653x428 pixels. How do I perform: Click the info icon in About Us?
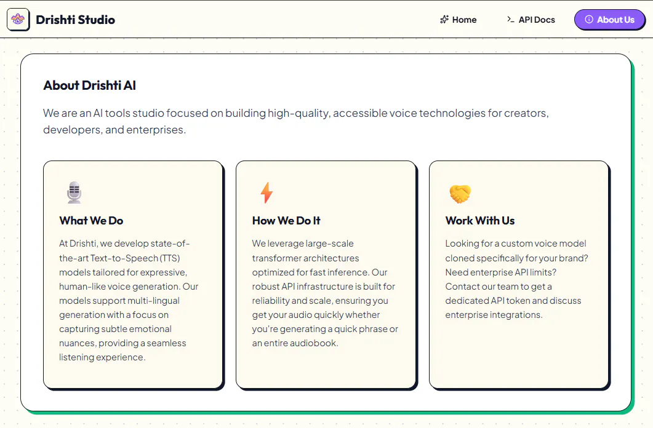click(x=589, y=20)
